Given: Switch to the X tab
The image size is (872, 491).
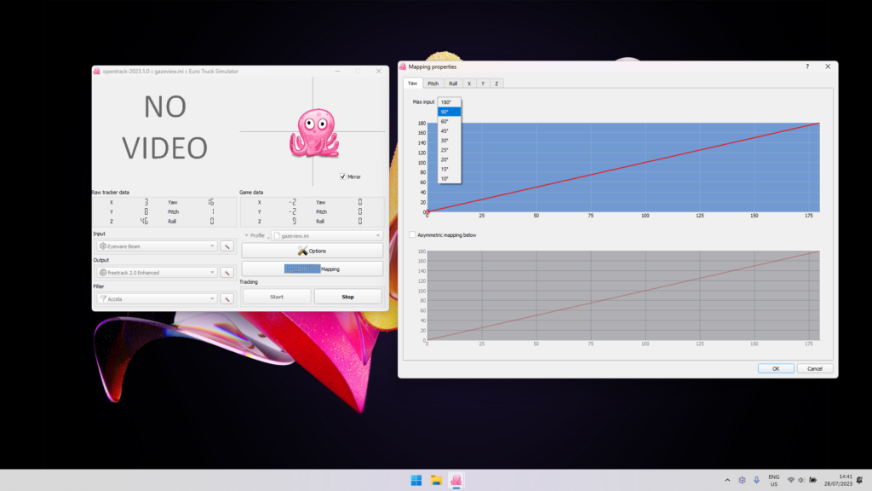Looking at the screenshot, I should pyautogui.click(x=469, y=84).
